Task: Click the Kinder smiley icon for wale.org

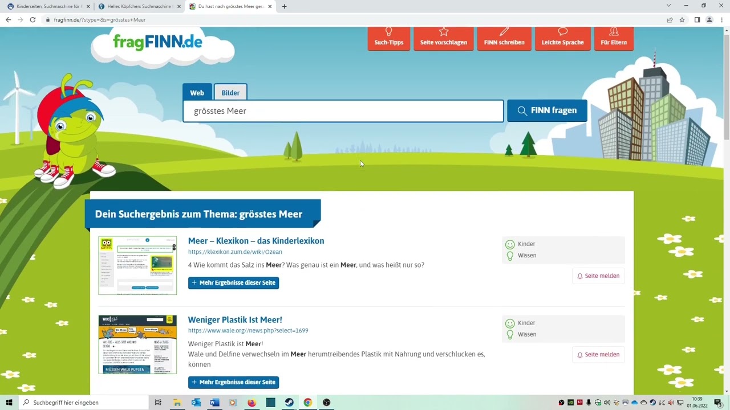Action: (x=510, y=323)
